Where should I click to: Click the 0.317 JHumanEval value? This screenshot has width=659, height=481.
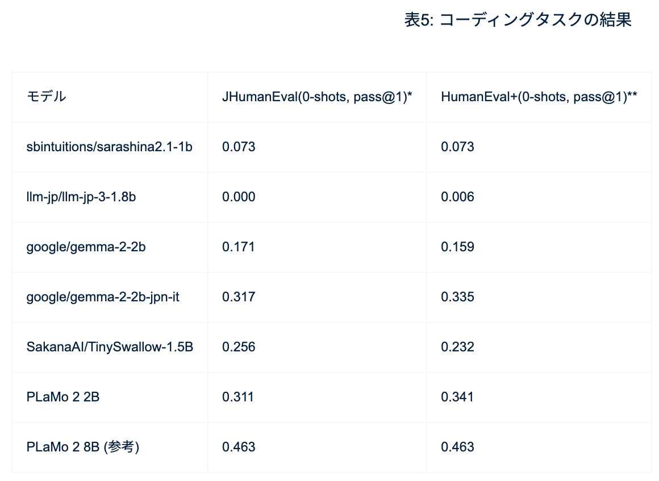coord(239,297)
